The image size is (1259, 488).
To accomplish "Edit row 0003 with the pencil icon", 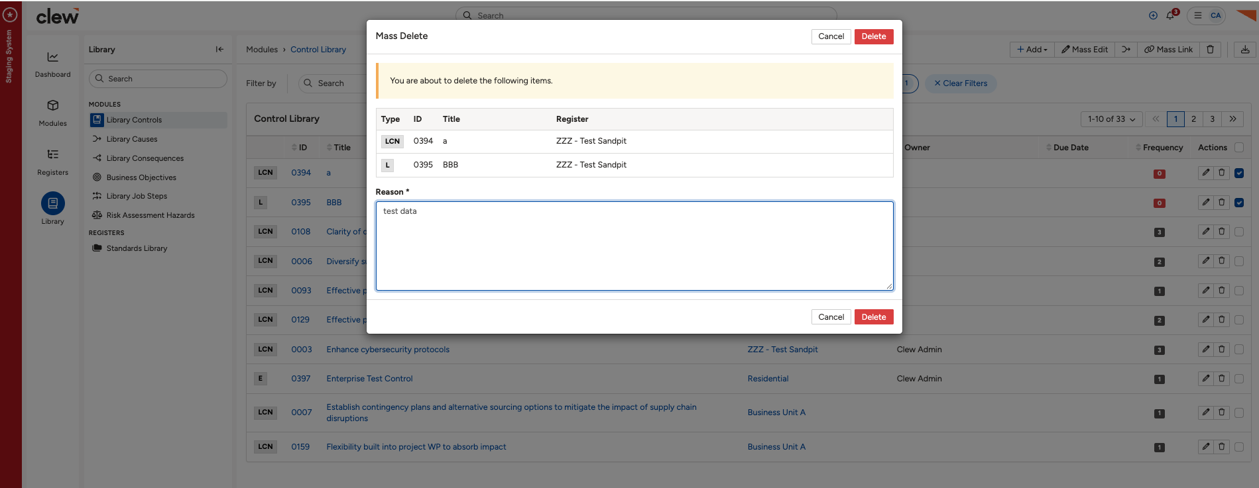I will (1206, 349).
